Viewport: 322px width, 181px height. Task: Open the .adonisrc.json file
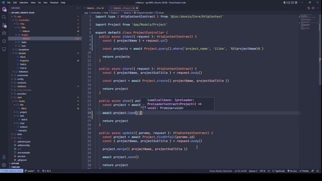click(x=24, y=142)
